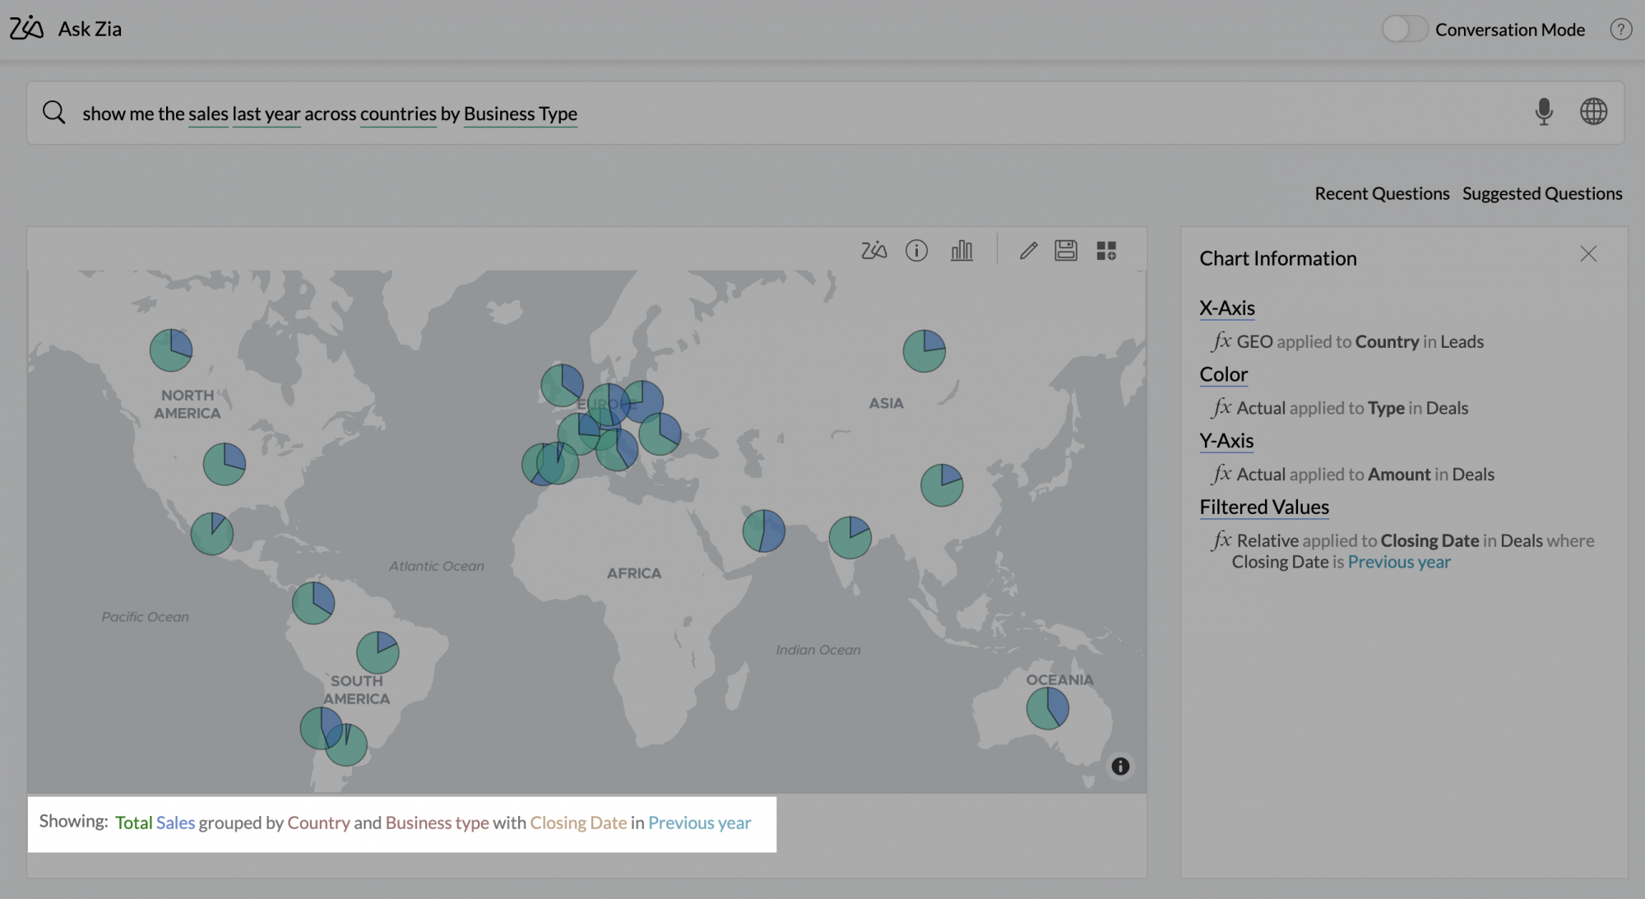1645x899 pixels.
Task: Click the northernmost Asia pie chart
Action: 924,351
